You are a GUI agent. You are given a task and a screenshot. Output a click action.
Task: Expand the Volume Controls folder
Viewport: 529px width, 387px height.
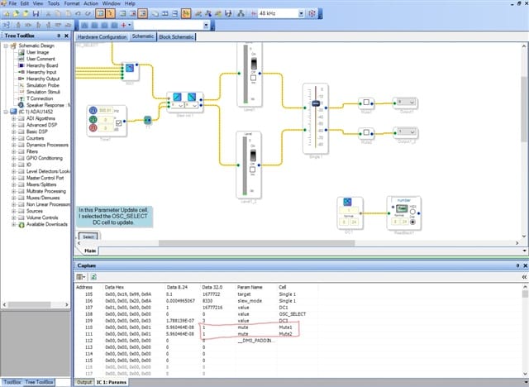point(13,217)
